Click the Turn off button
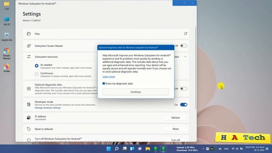This screenshot has width=272, height=153. point(176,140)
